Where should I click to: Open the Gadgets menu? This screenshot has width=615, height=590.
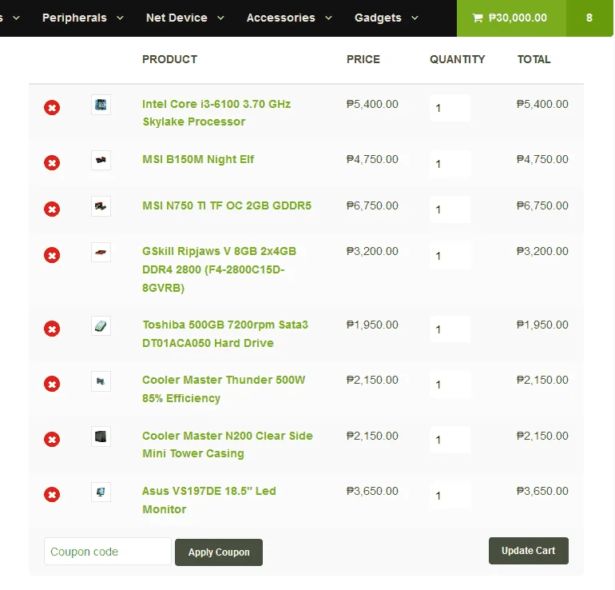pyautogui.click(x=378, y=18)
